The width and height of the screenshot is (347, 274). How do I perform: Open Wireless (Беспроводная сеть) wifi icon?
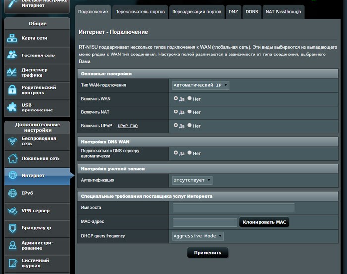(x=12, y=141)
